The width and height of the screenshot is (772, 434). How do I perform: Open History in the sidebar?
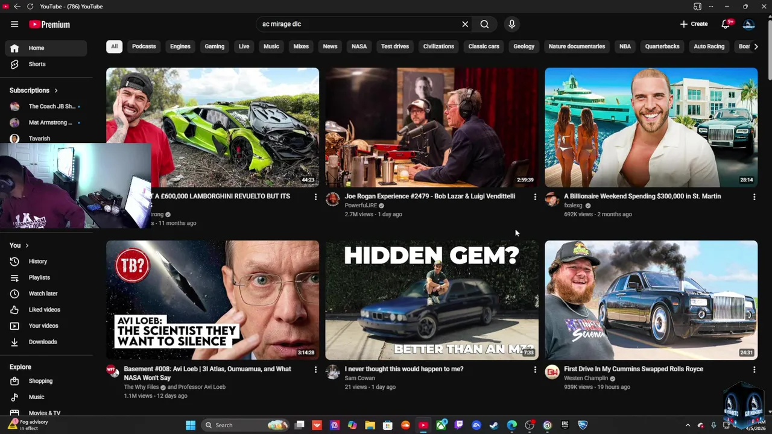pos(46,262)
